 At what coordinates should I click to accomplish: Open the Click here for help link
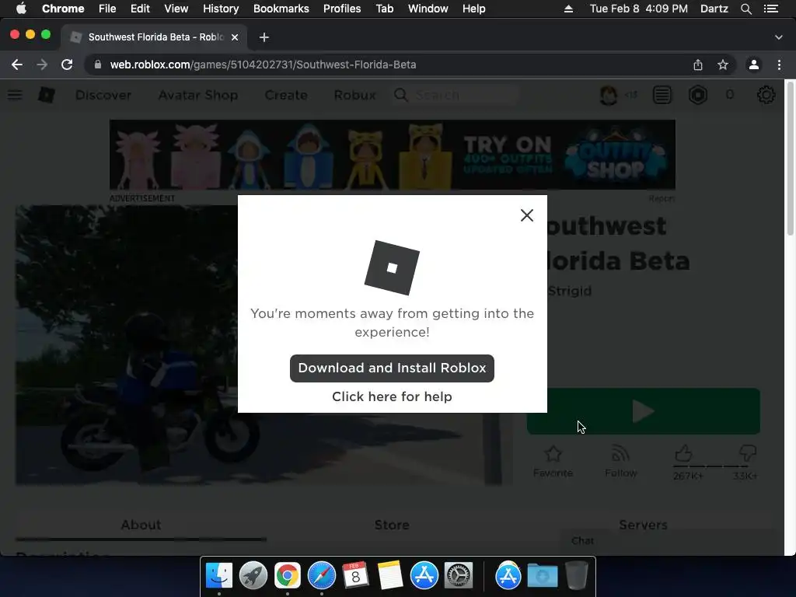coord(392,396)
